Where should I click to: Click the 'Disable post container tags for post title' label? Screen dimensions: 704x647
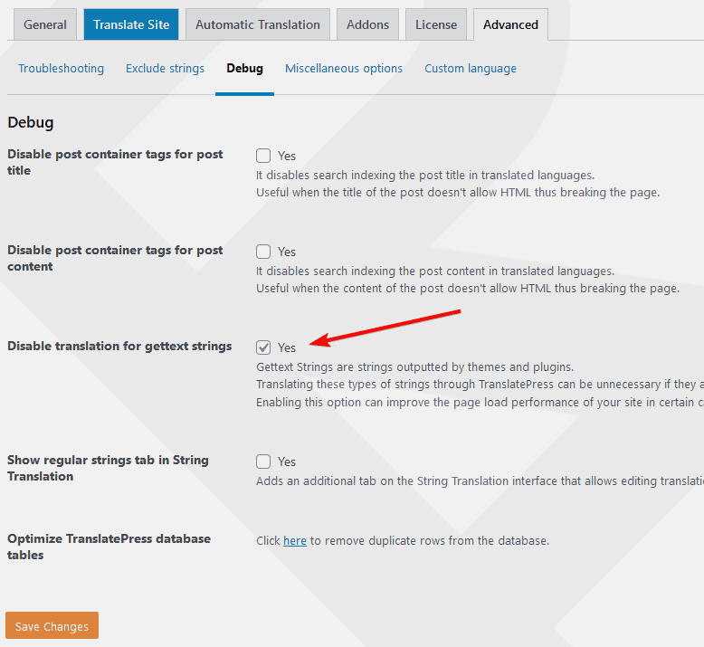[115, 162]
